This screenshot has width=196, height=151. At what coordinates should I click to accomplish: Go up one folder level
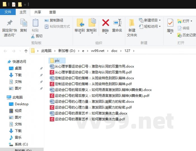(x=26, y=51)
